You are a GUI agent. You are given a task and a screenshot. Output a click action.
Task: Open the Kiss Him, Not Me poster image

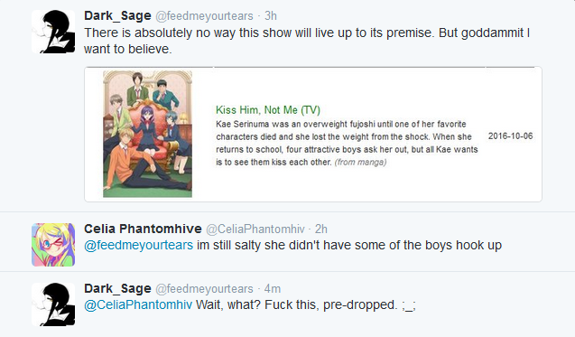point(147,134)
